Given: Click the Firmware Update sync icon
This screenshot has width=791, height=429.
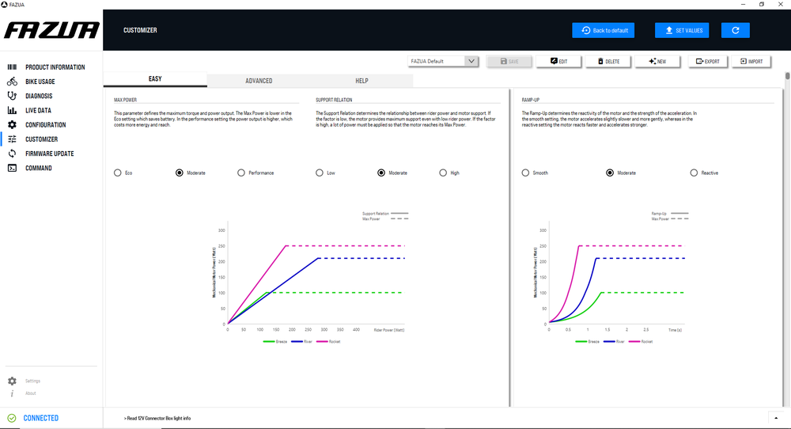Looking at the screenshot, I should click(x=12, y=154).
